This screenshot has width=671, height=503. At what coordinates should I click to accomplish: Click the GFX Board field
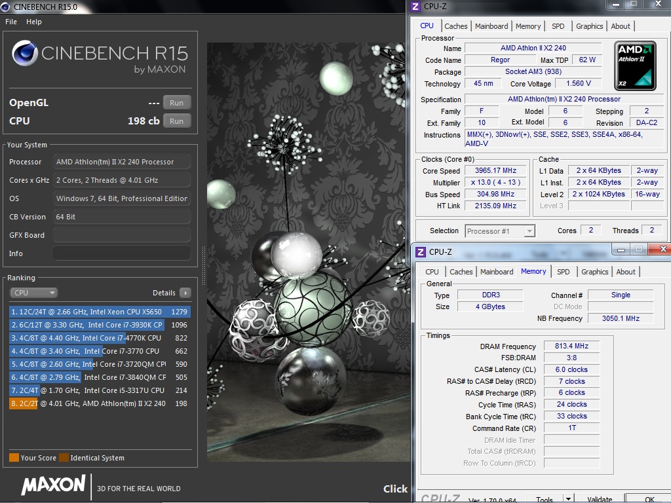(x=122, y=235)
